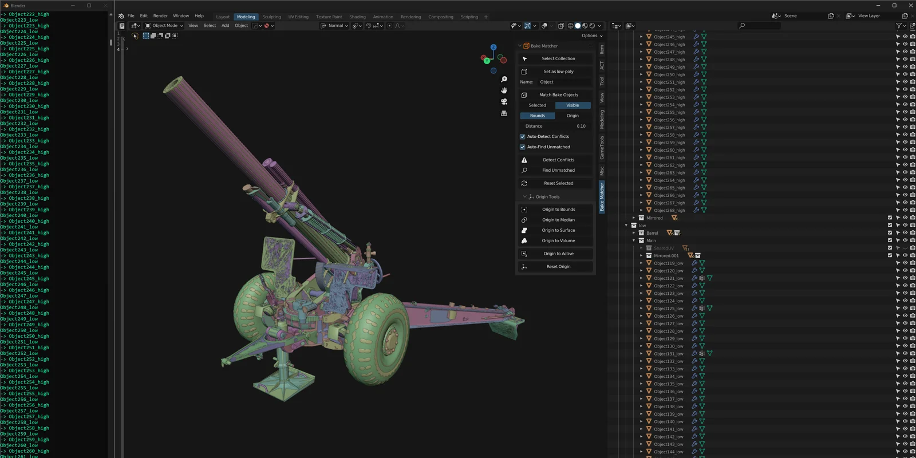This screenshot has width=916, height=458.
Task: Hide Object119_low using its eye icon
Action: pos(905,263)
